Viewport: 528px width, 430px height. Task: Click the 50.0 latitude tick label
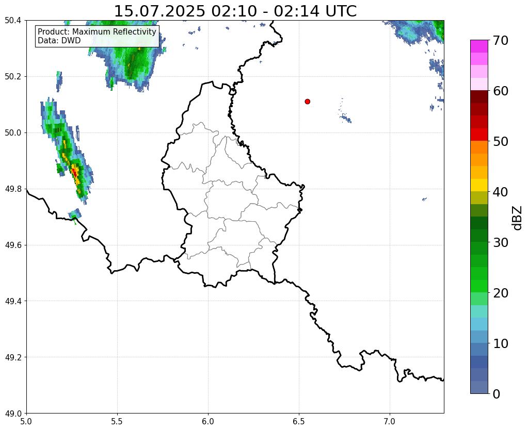(13, 133)
